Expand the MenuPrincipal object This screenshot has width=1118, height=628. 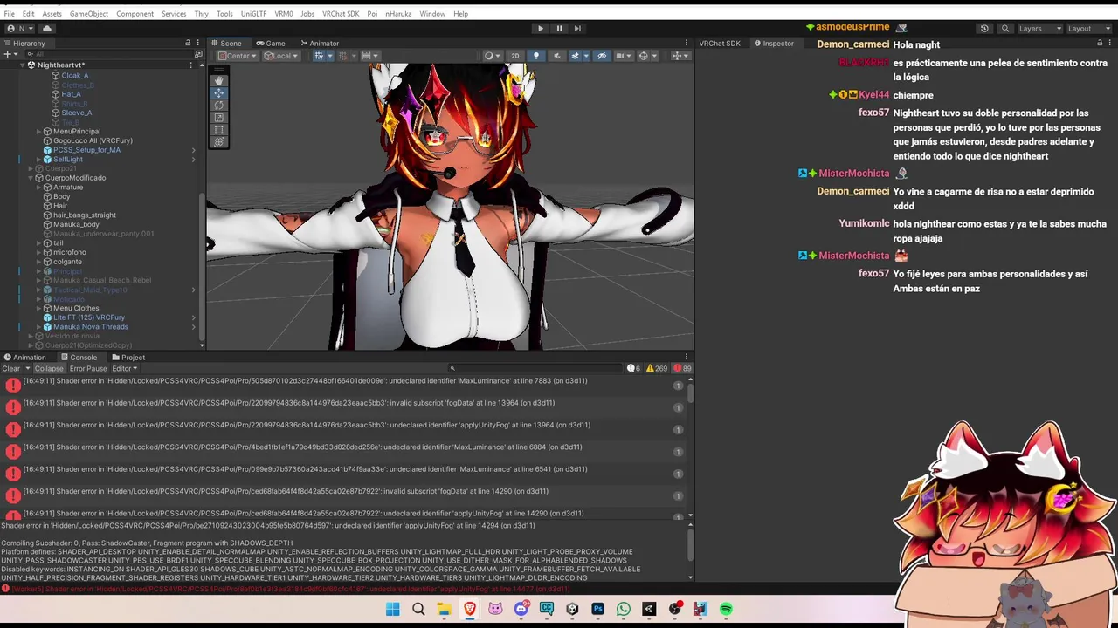click(39, 131)
